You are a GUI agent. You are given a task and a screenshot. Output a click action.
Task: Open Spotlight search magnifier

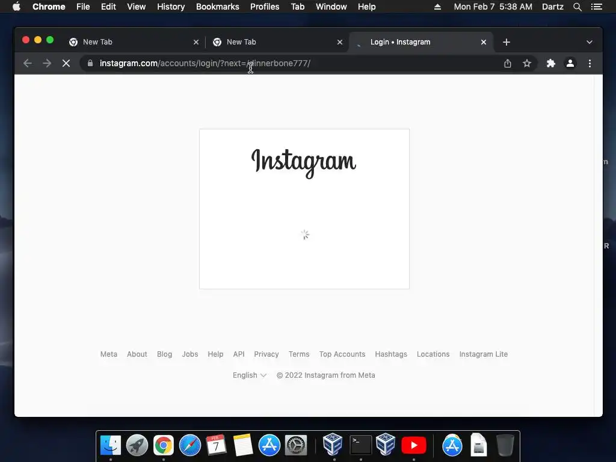pyautogui.click(x=577, y=7)
